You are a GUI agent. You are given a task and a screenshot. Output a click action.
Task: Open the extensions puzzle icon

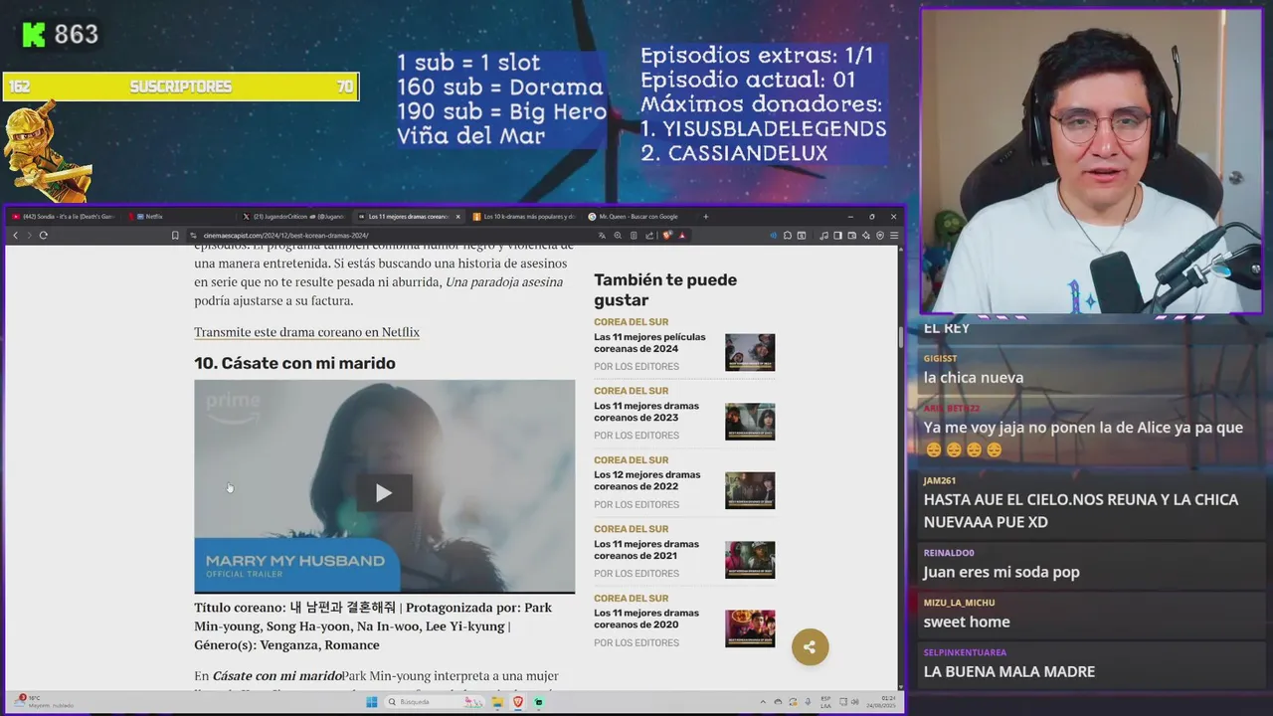(788, 236)
